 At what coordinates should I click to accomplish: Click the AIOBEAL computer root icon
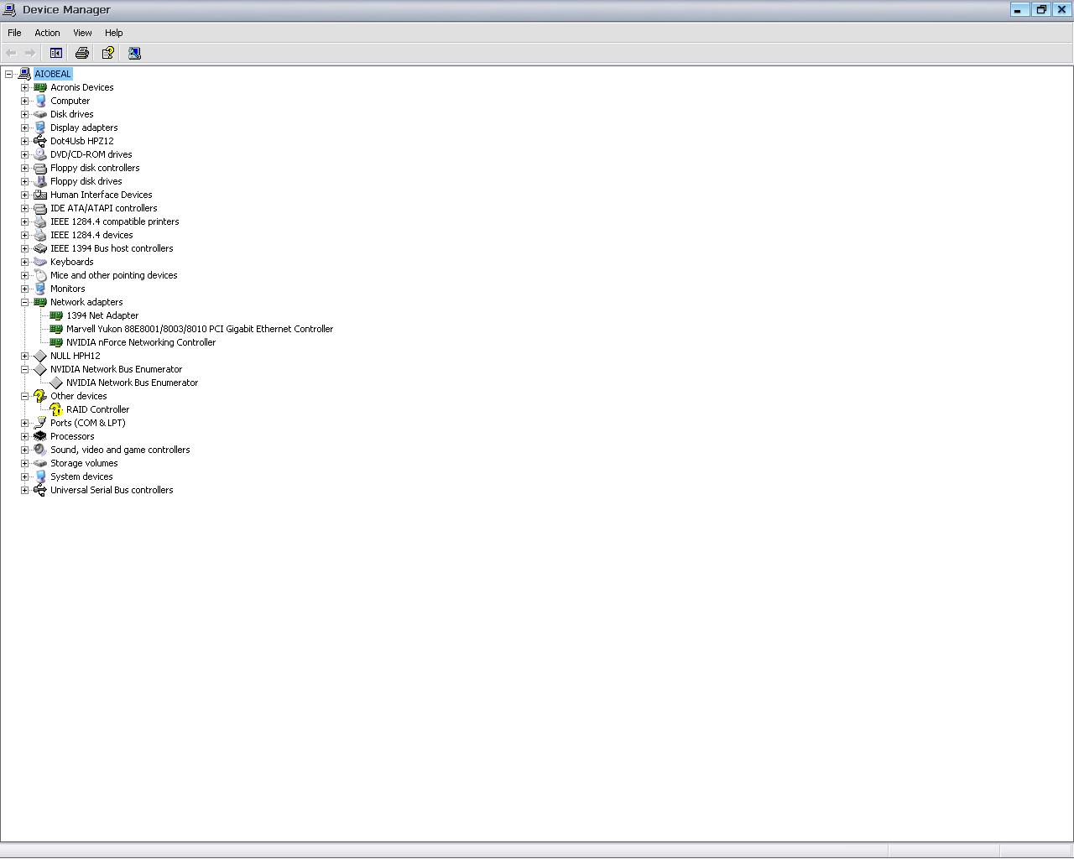(x=24, y=74)
